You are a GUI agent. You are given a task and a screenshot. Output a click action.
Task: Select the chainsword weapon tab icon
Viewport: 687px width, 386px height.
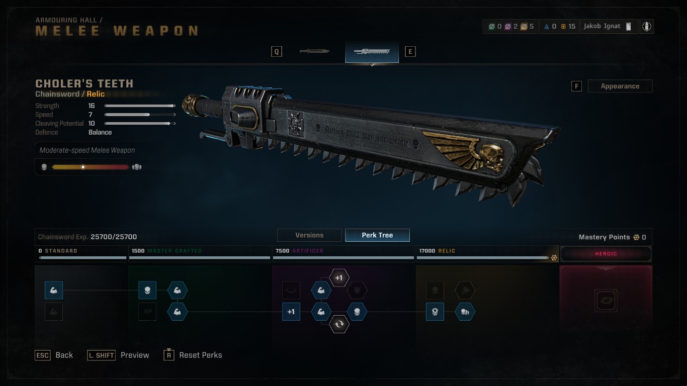[x=372, y=51]
